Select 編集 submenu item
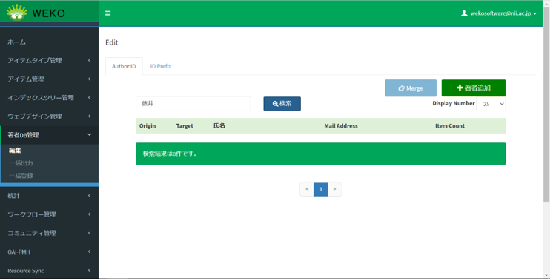This screenshot has width=550, height=279. point(15,150)
